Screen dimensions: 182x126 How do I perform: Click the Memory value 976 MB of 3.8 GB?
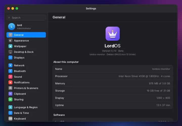(160, 83)
